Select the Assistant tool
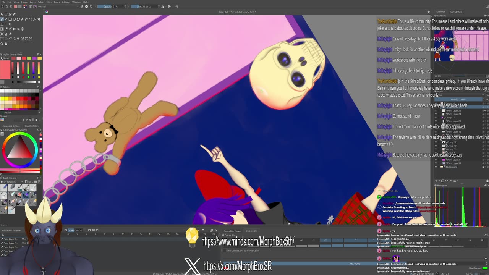 [2, 34]
